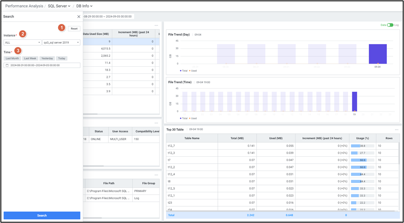Open the DB Info breadcrumb menu

pyautogui.click(x=84, y=6)
